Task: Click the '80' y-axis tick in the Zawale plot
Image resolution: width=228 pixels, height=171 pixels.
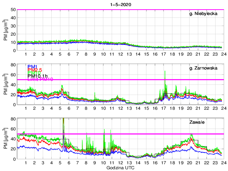Action: [x=13, y=119]
